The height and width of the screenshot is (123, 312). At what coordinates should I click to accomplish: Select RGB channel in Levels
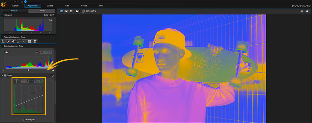[x=38, y=52]
